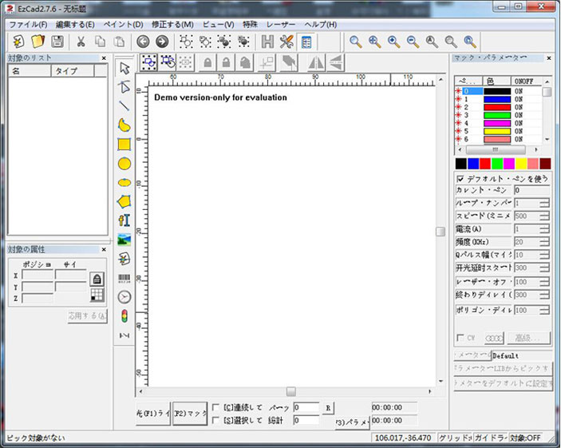
Task: Click the end delay spinner
Action: click(x=544, y=295)
